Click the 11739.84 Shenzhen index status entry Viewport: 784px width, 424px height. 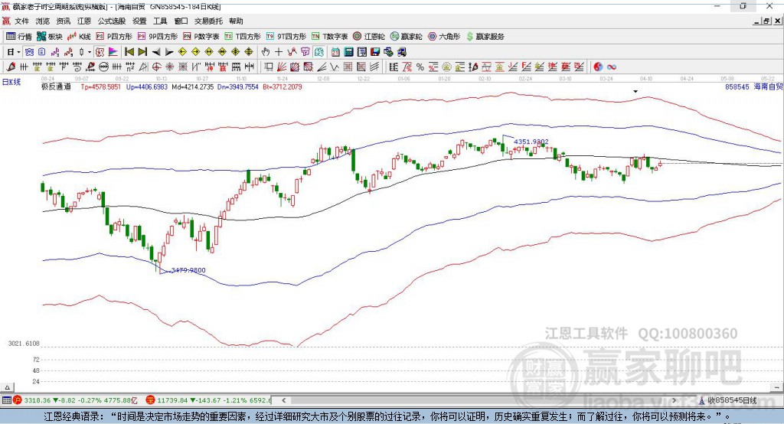click(x=209, y=400)
